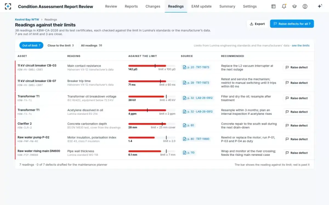Click 'Concrete carbonation depth' reading
This screenshot has height=205, width=329.
click(87, 124)
